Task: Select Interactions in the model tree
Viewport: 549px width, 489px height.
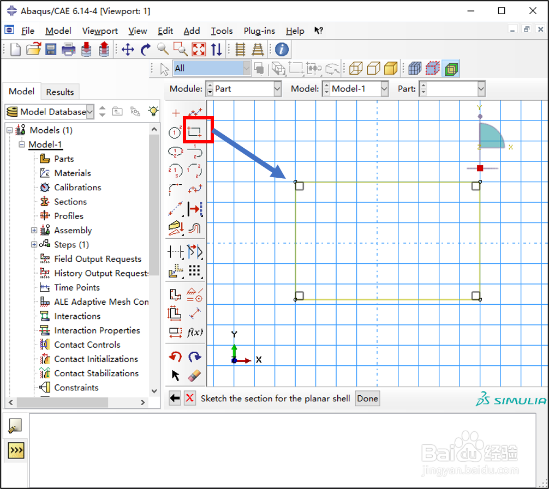Action: tap(77, 316)
